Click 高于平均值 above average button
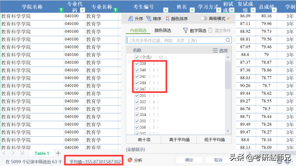This screenshot has width=296, height=166. 179,140
